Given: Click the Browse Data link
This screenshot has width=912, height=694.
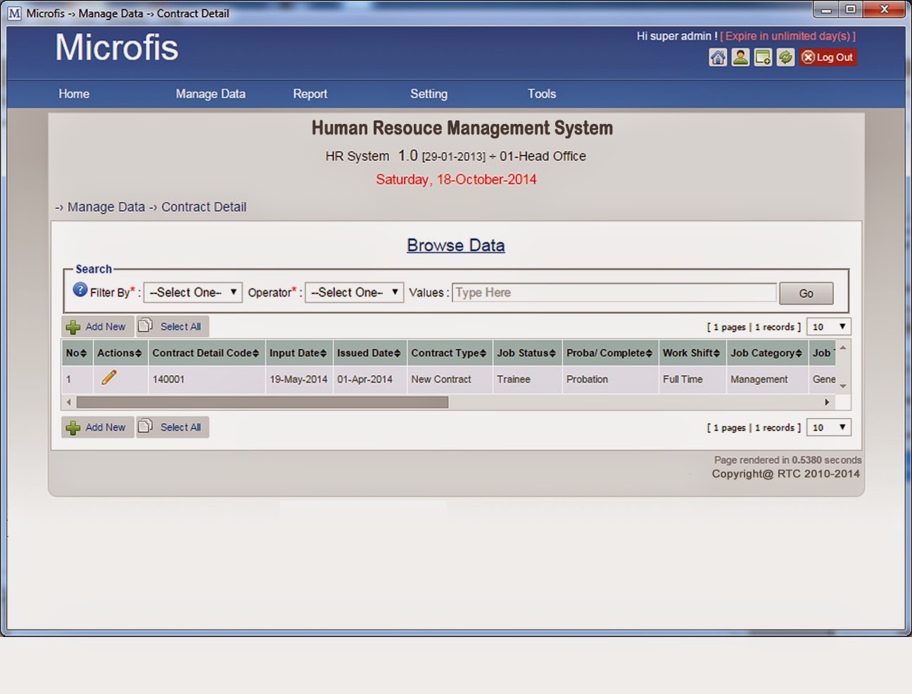Looking at the screenshot, I should pyautogui.click(x=455, y=245).
